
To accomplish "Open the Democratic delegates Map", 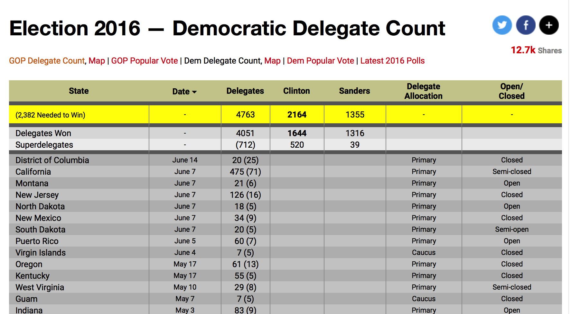I will [273, 61].
